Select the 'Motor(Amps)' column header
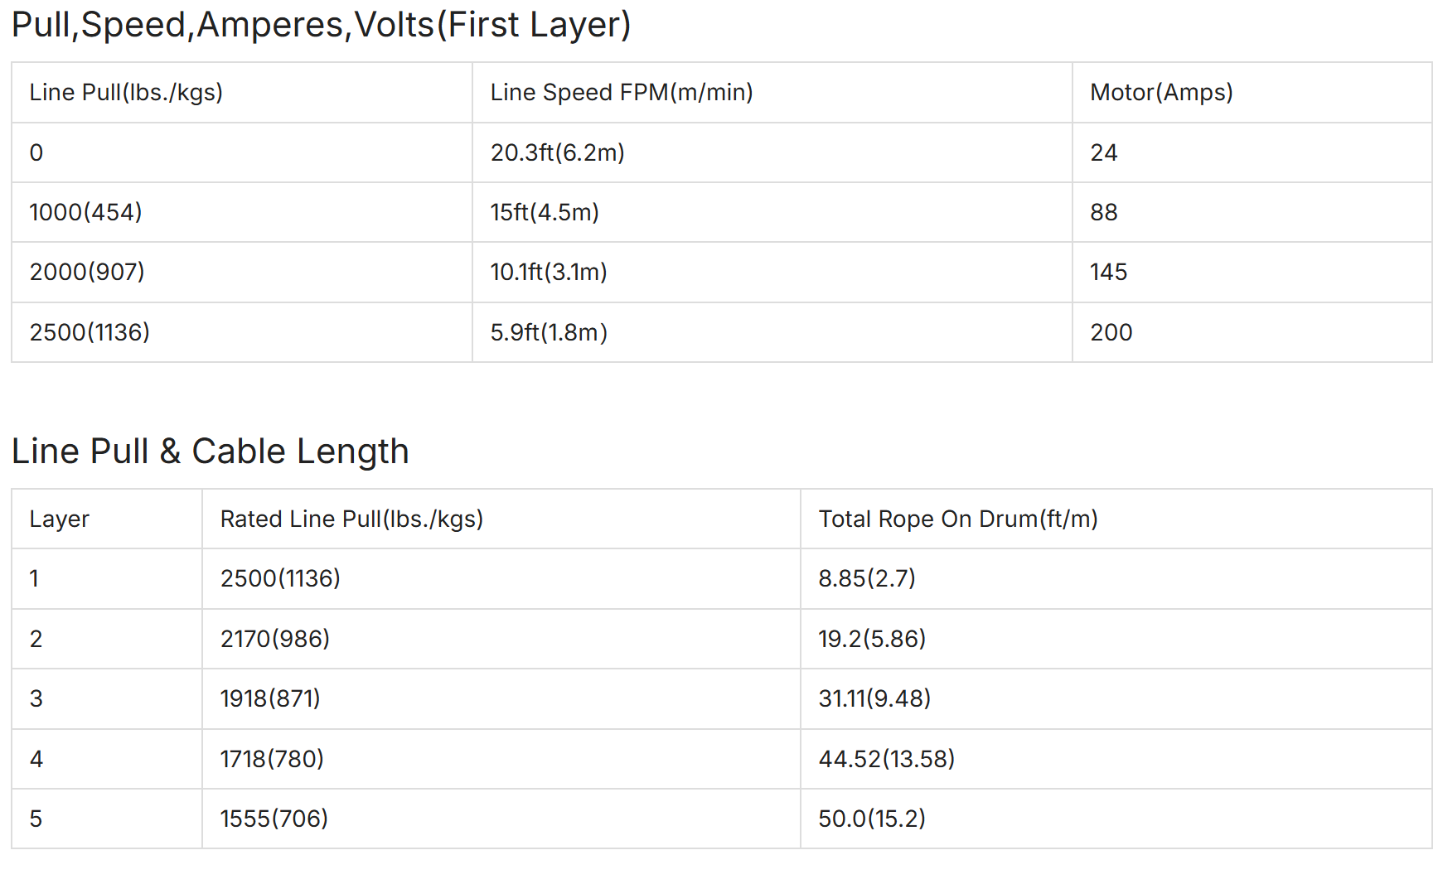Screen dimensions: 1443x884 [x=1252, y=92]
